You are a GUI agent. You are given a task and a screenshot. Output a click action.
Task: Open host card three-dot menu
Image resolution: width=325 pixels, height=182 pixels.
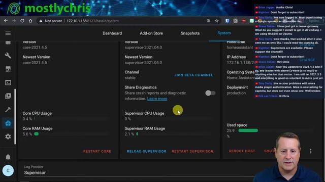(310, 151)
